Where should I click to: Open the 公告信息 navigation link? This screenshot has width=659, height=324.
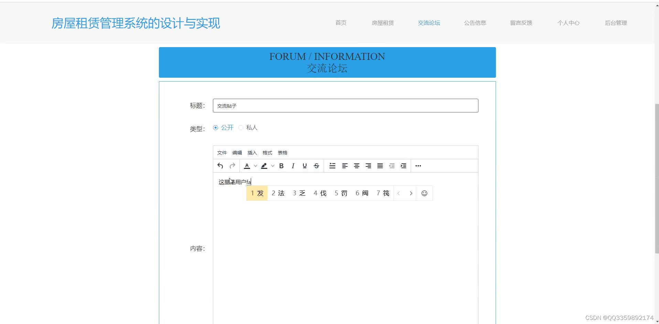(x=475, y=23)
